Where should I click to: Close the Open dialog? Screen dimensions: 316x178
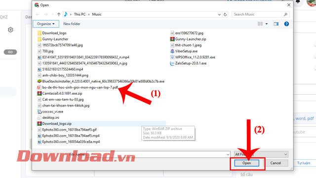pos(289,5)
